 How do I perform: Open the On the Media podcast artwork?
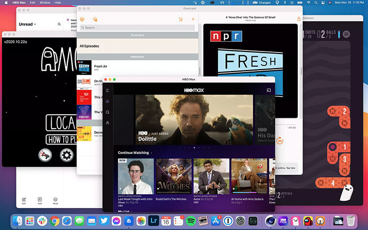pyautogui.click(x=84, y=82)
